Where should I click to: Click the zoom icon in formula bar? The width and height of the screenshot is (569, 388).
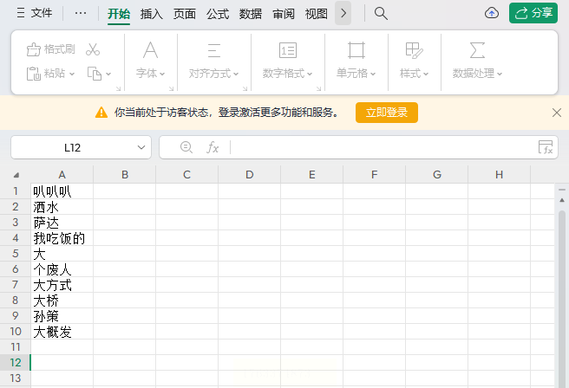tap(186, 147)
